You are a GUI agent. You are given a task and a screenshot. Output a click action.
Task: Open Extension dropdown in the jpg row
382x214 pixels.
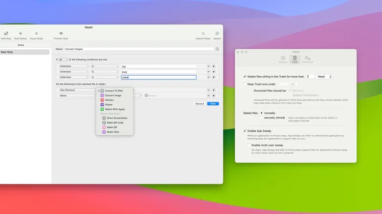point(74,66)
